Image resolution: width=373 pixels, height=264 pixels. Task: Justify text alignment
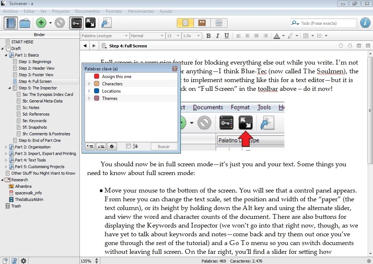tap(256, 36)
